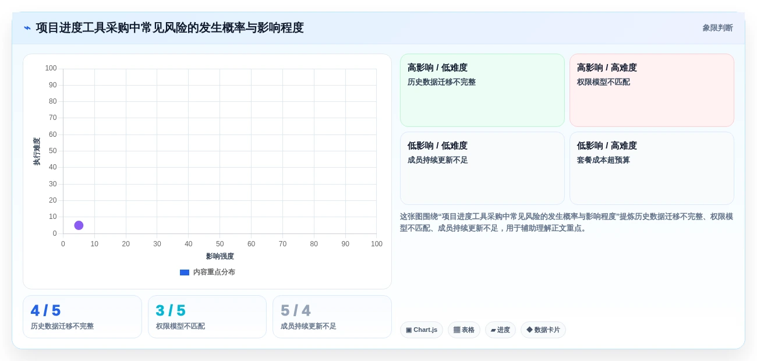The width and height of the screenshot is (757, 361).
Task: Click the chart title 项目进度工具采购中常见风险
Action: [169, 28]
